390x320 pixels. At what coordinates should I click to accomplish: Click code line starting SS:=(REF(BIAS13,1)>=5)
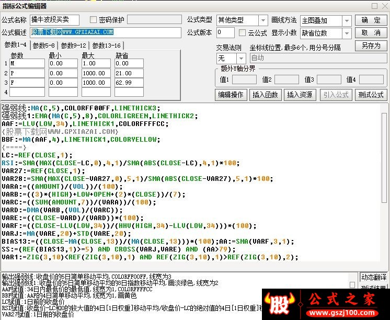[x=119, y=249]
